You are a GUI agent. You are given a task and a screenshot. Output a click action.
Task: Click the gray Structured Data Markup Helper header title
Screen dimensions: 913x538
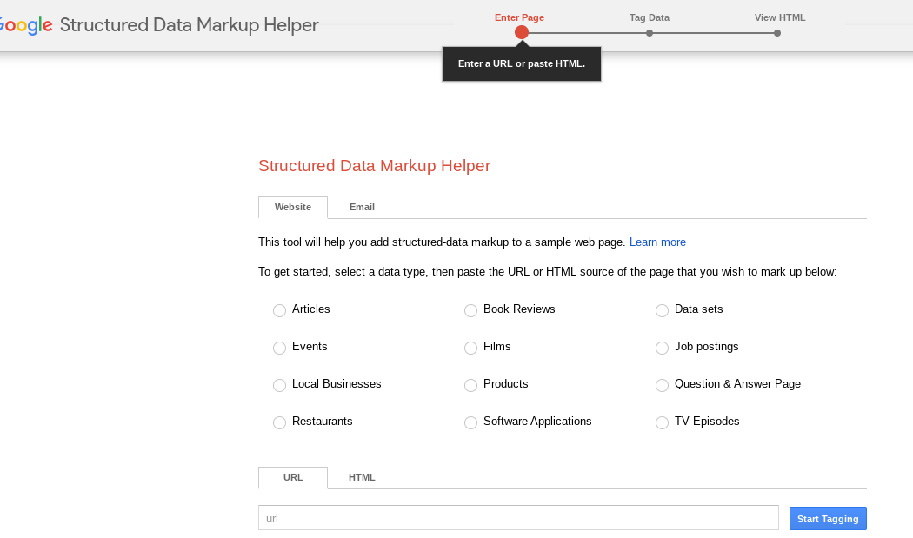[190, 25]
